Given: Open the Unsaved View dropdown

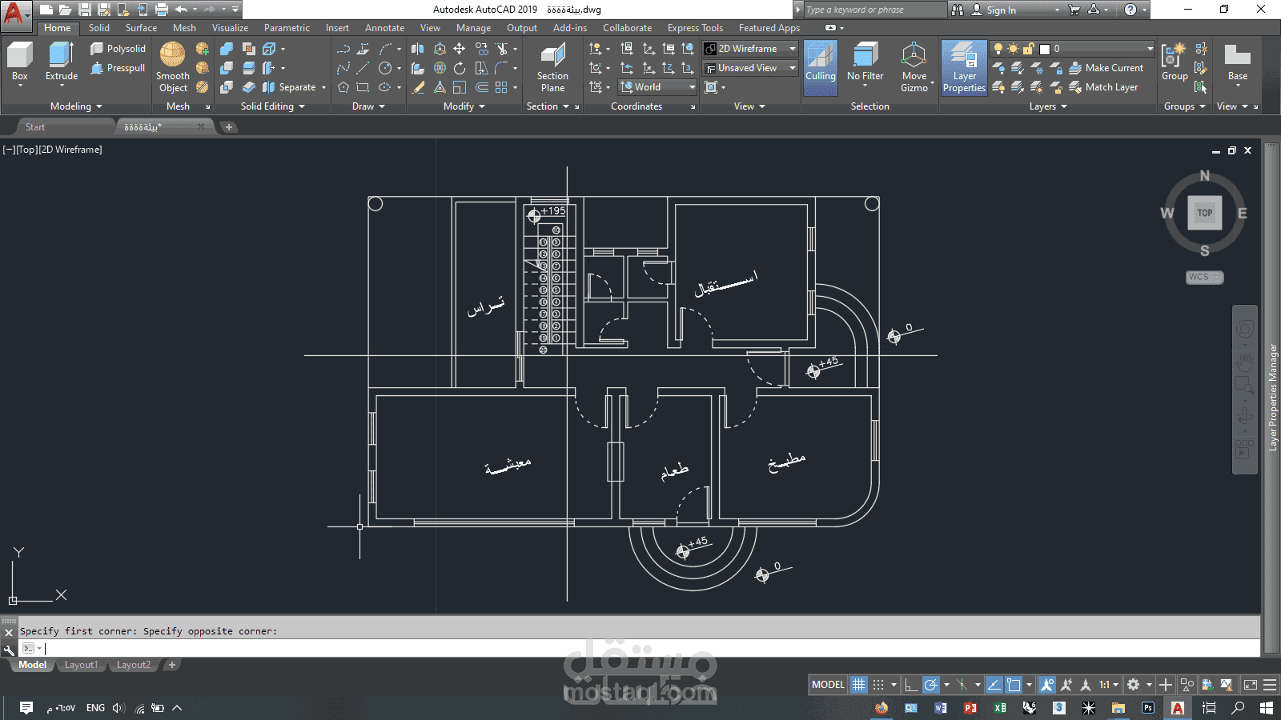Looking at the screenshot, I should click(x=750, y=68).
